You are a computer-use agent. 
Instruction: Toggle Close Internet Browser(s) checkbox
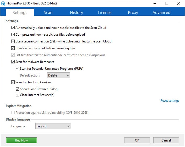[x=17, y=95]
